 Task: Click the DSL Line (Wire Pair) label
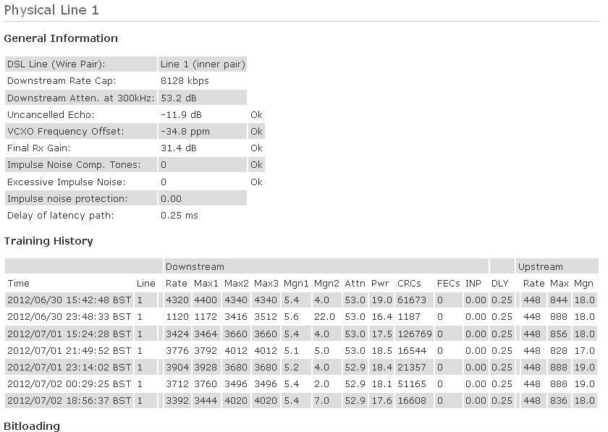coord(56,64)
